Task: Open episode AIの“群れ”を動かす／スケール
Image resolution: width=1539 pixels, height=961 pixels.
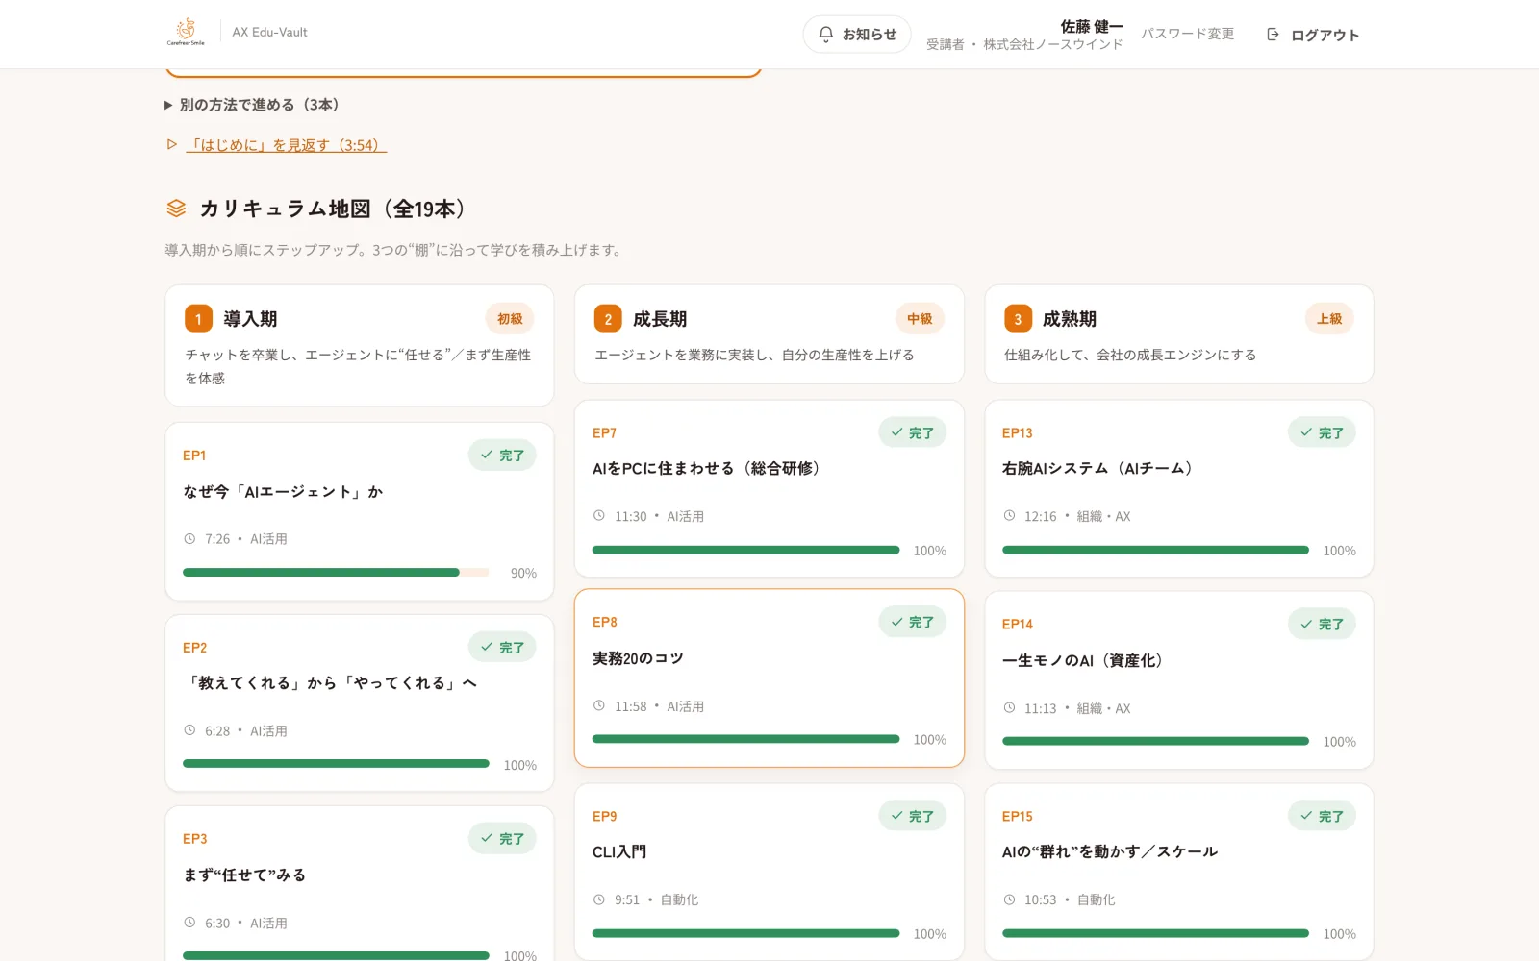Action: tap(1179, 872)
